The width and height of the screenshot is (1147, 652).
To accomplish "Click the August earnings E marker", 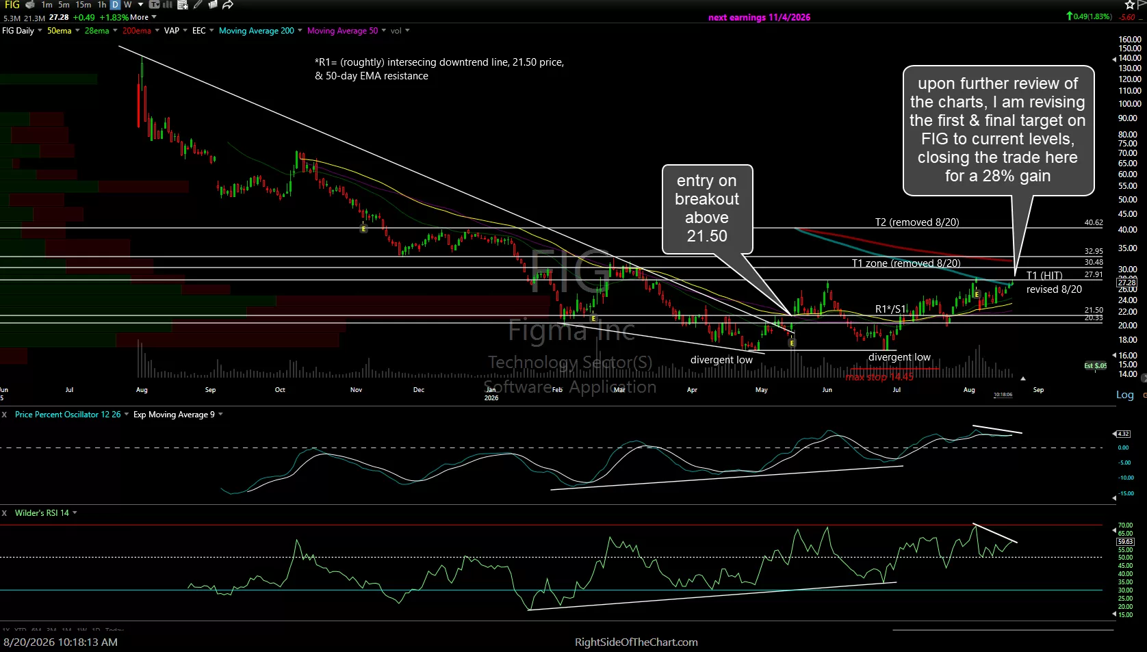I will click(977, 294).
